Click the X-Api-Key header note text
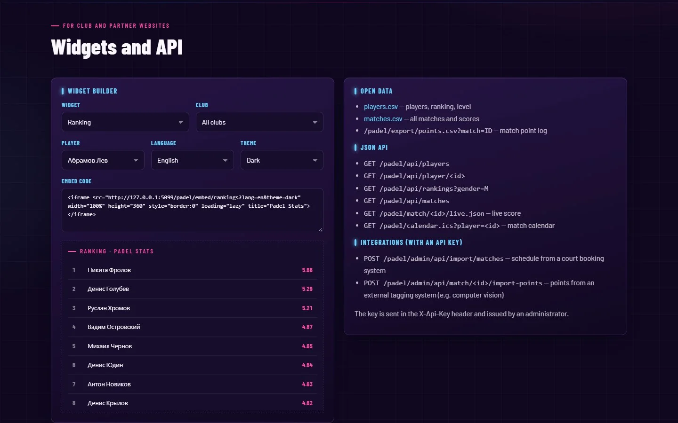 click(461, 314)
